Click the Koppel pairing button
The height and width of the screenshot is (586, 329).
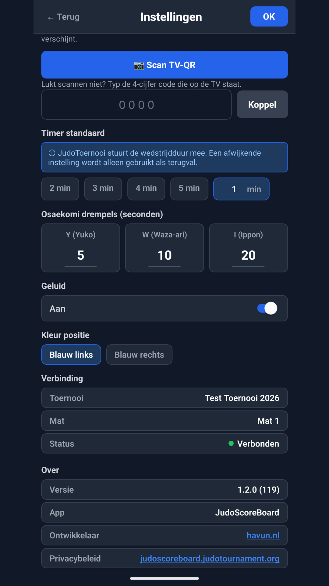point(262,104)
